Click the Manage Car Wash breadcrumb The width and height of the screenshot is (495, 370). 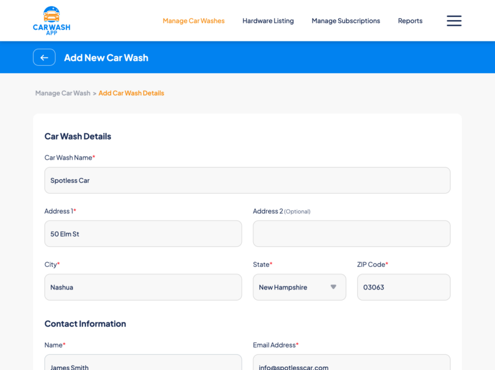coord(62,93)
